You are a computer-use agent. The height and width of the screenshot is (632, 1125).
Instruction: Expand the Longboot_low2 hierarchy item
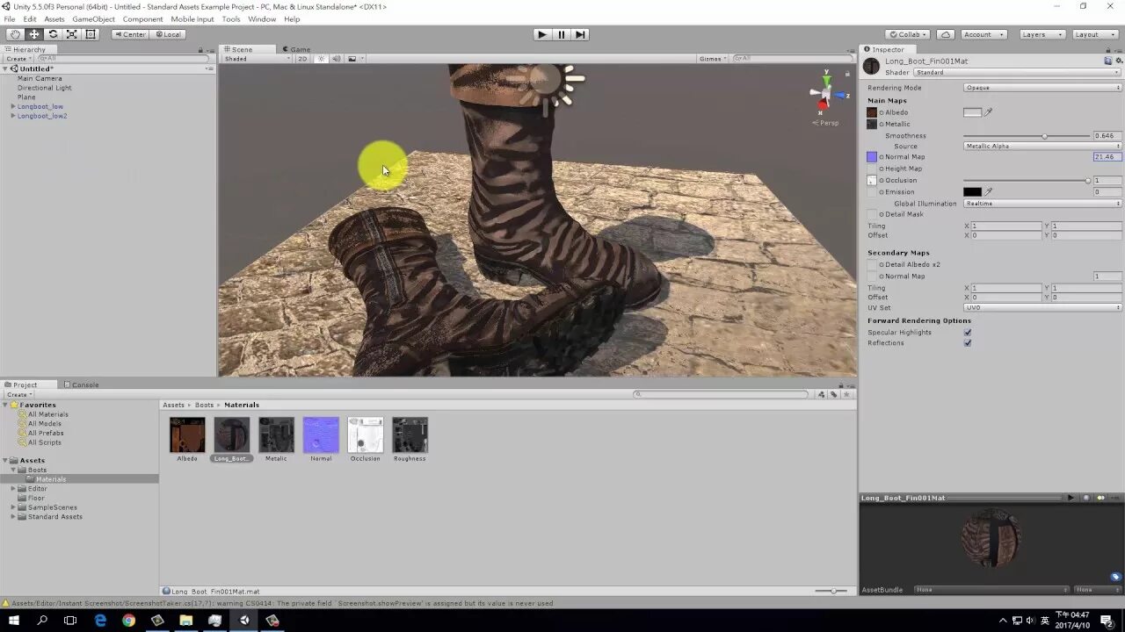pyautogui.click(x=13, y=116)
